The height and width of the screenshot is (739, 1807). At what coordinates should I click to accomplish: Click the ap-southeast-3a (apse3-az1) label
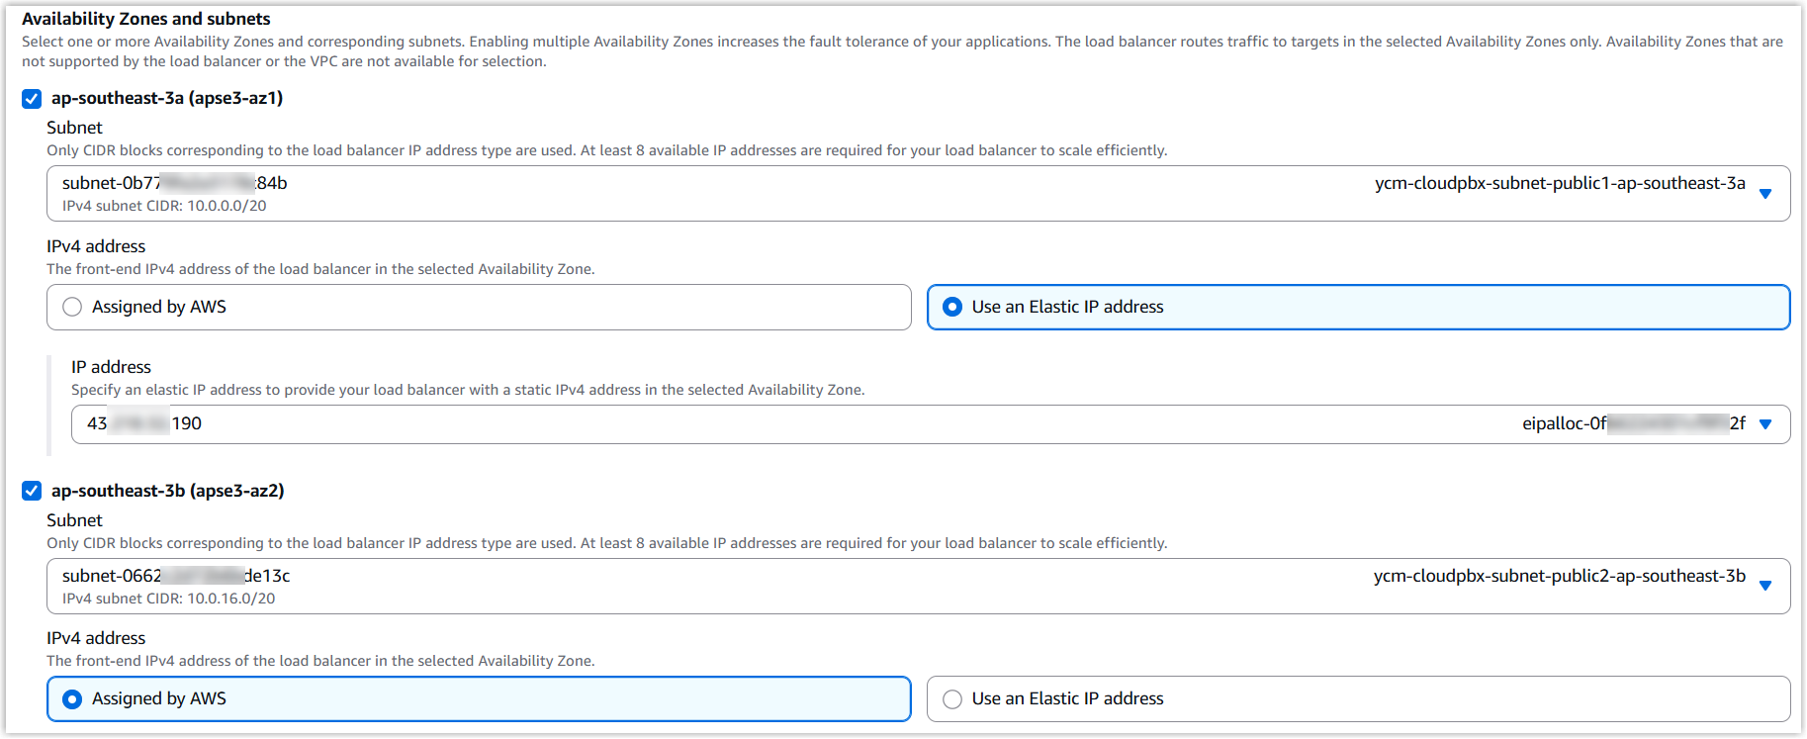167,99
